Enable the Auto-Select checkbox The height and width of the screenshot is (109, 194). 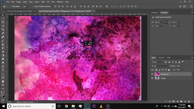(11, 6)
